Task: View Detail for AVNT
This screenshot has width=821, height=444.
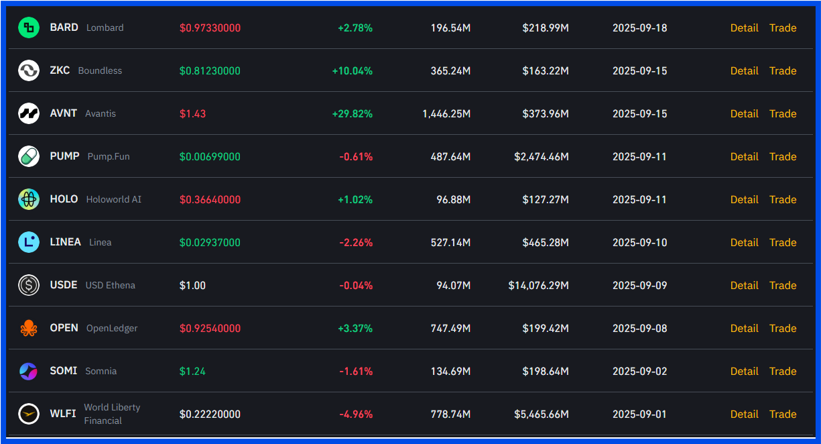Action: 744,113
